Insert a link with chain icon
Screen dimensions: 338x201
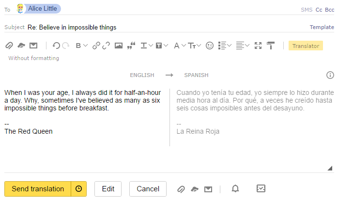click(x=96, y=46)
